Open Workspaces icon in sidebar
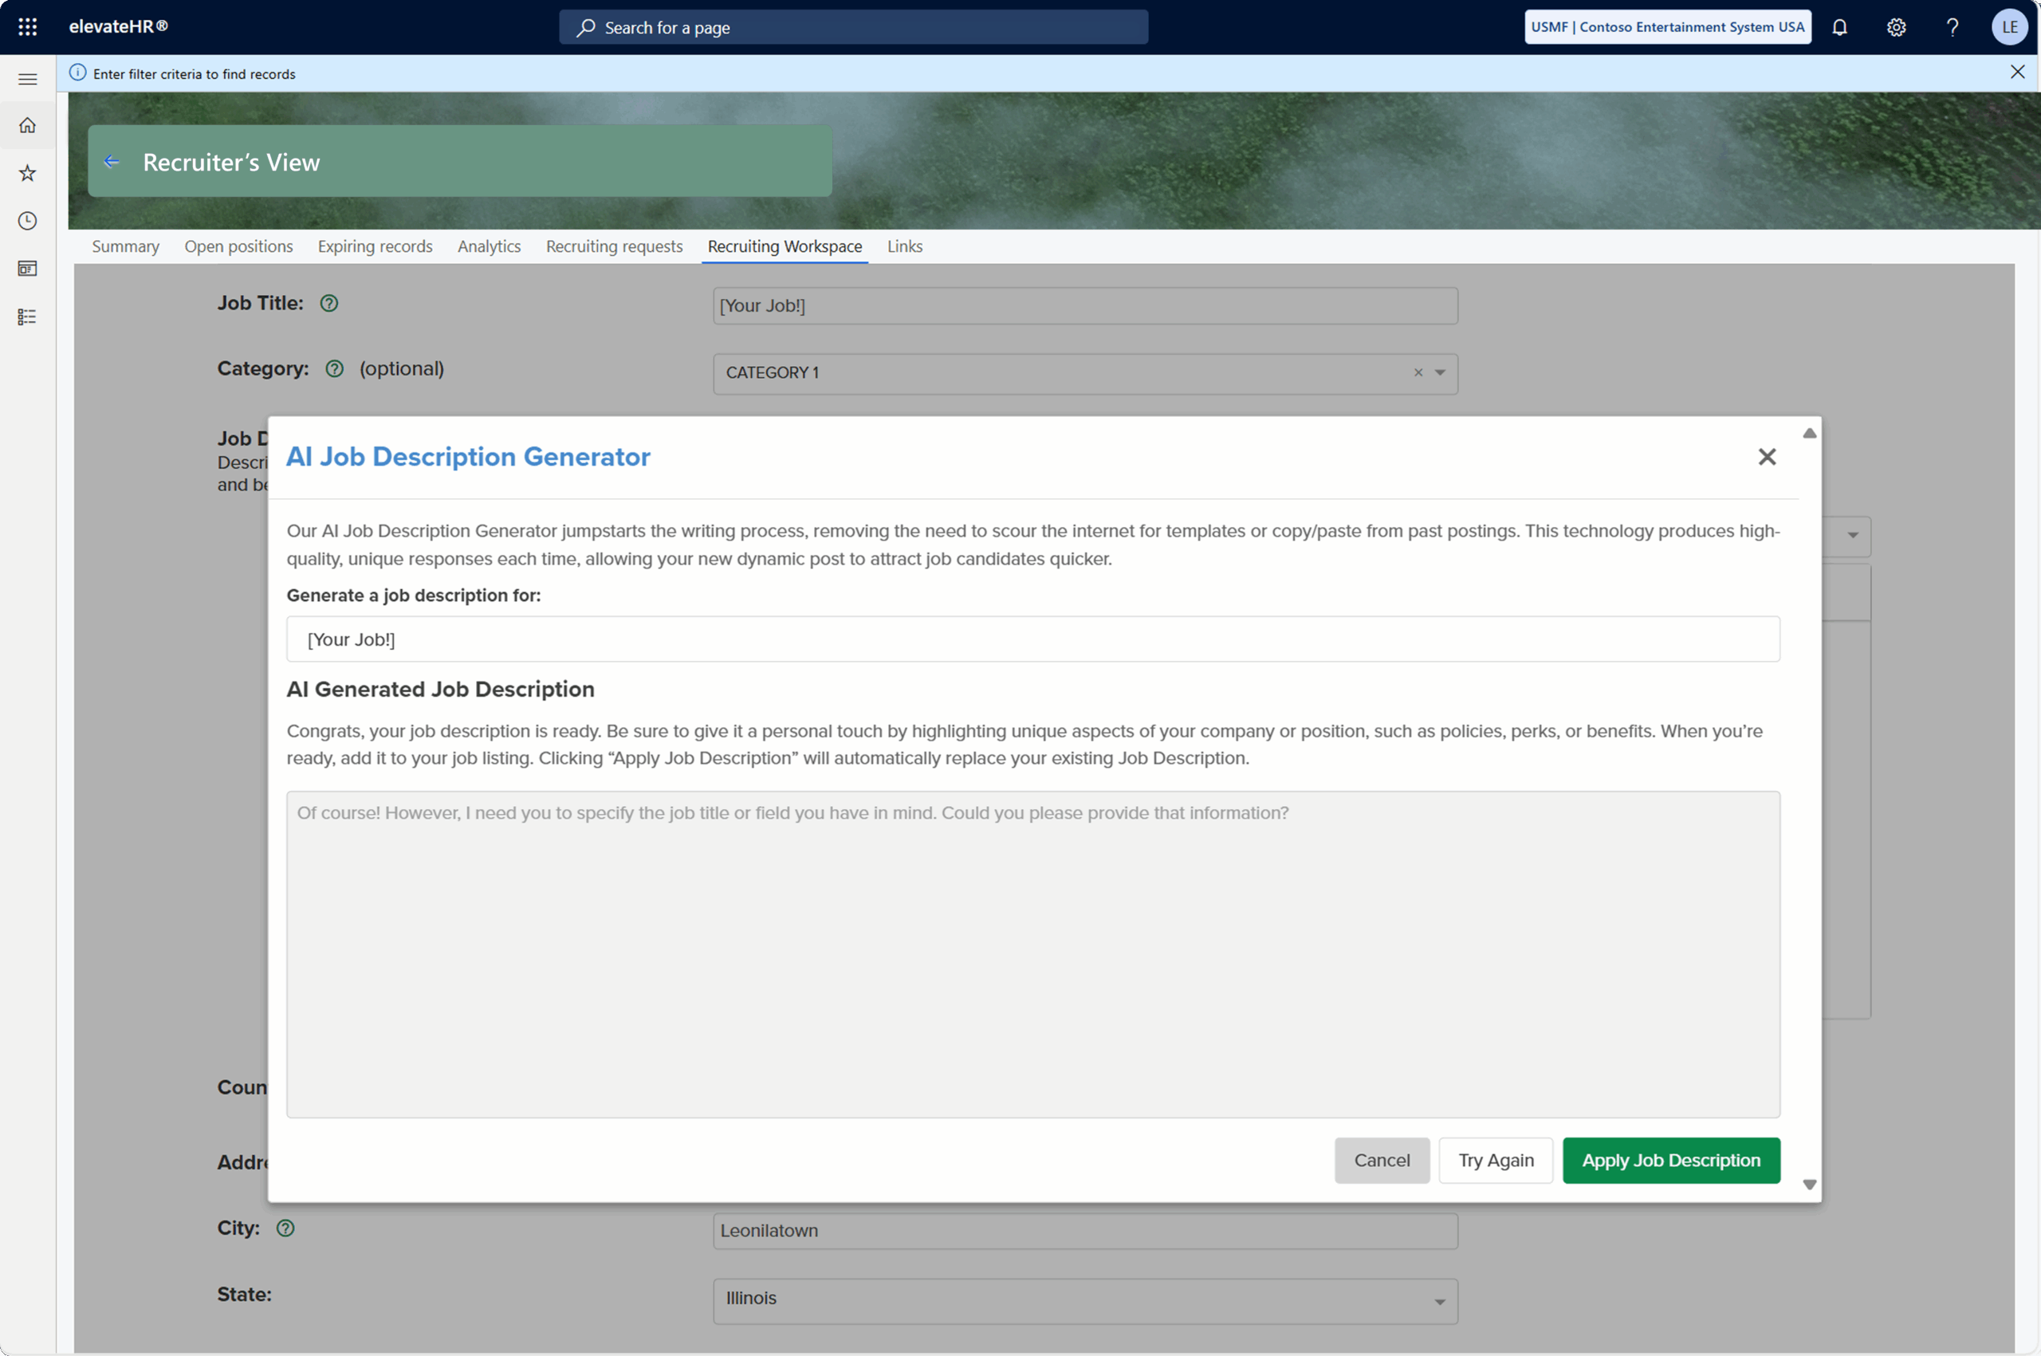Viewport: 2041px width, 1356px height. (x=28, y=269)
